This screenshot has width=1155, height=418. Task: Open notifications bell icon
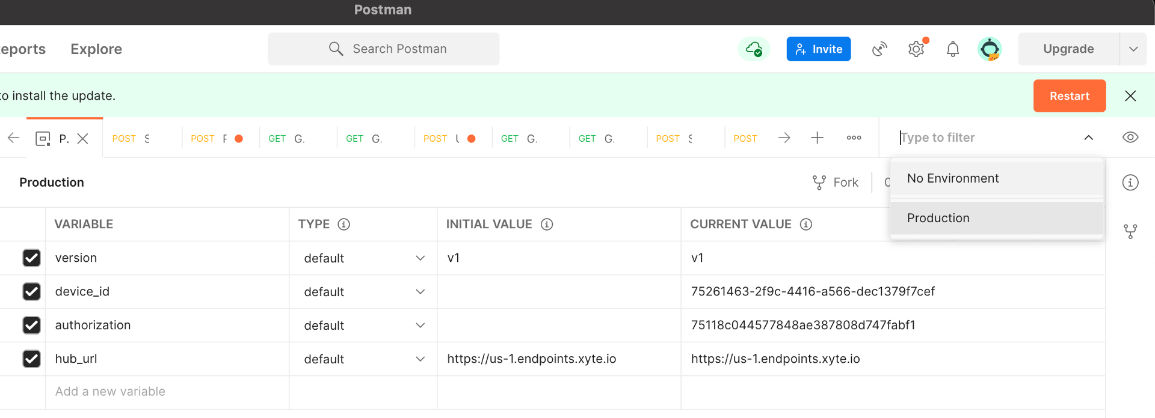pyautogui.click(x=953, y=49)
